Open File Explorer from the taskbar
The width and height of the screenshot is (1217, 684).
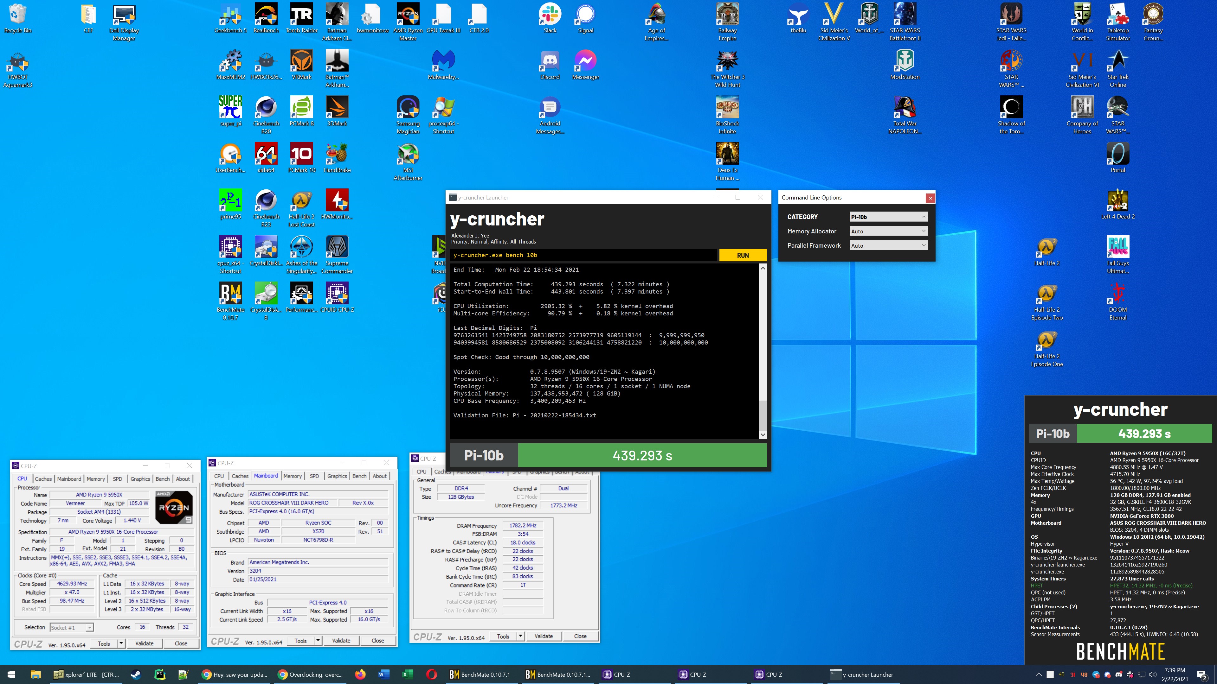[x=35, y=674]
